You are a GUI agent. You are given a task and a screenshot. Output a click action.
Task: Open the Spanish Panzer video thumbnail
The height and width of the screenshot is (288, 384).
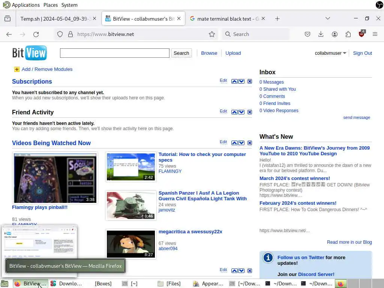[x=131, y=205]
